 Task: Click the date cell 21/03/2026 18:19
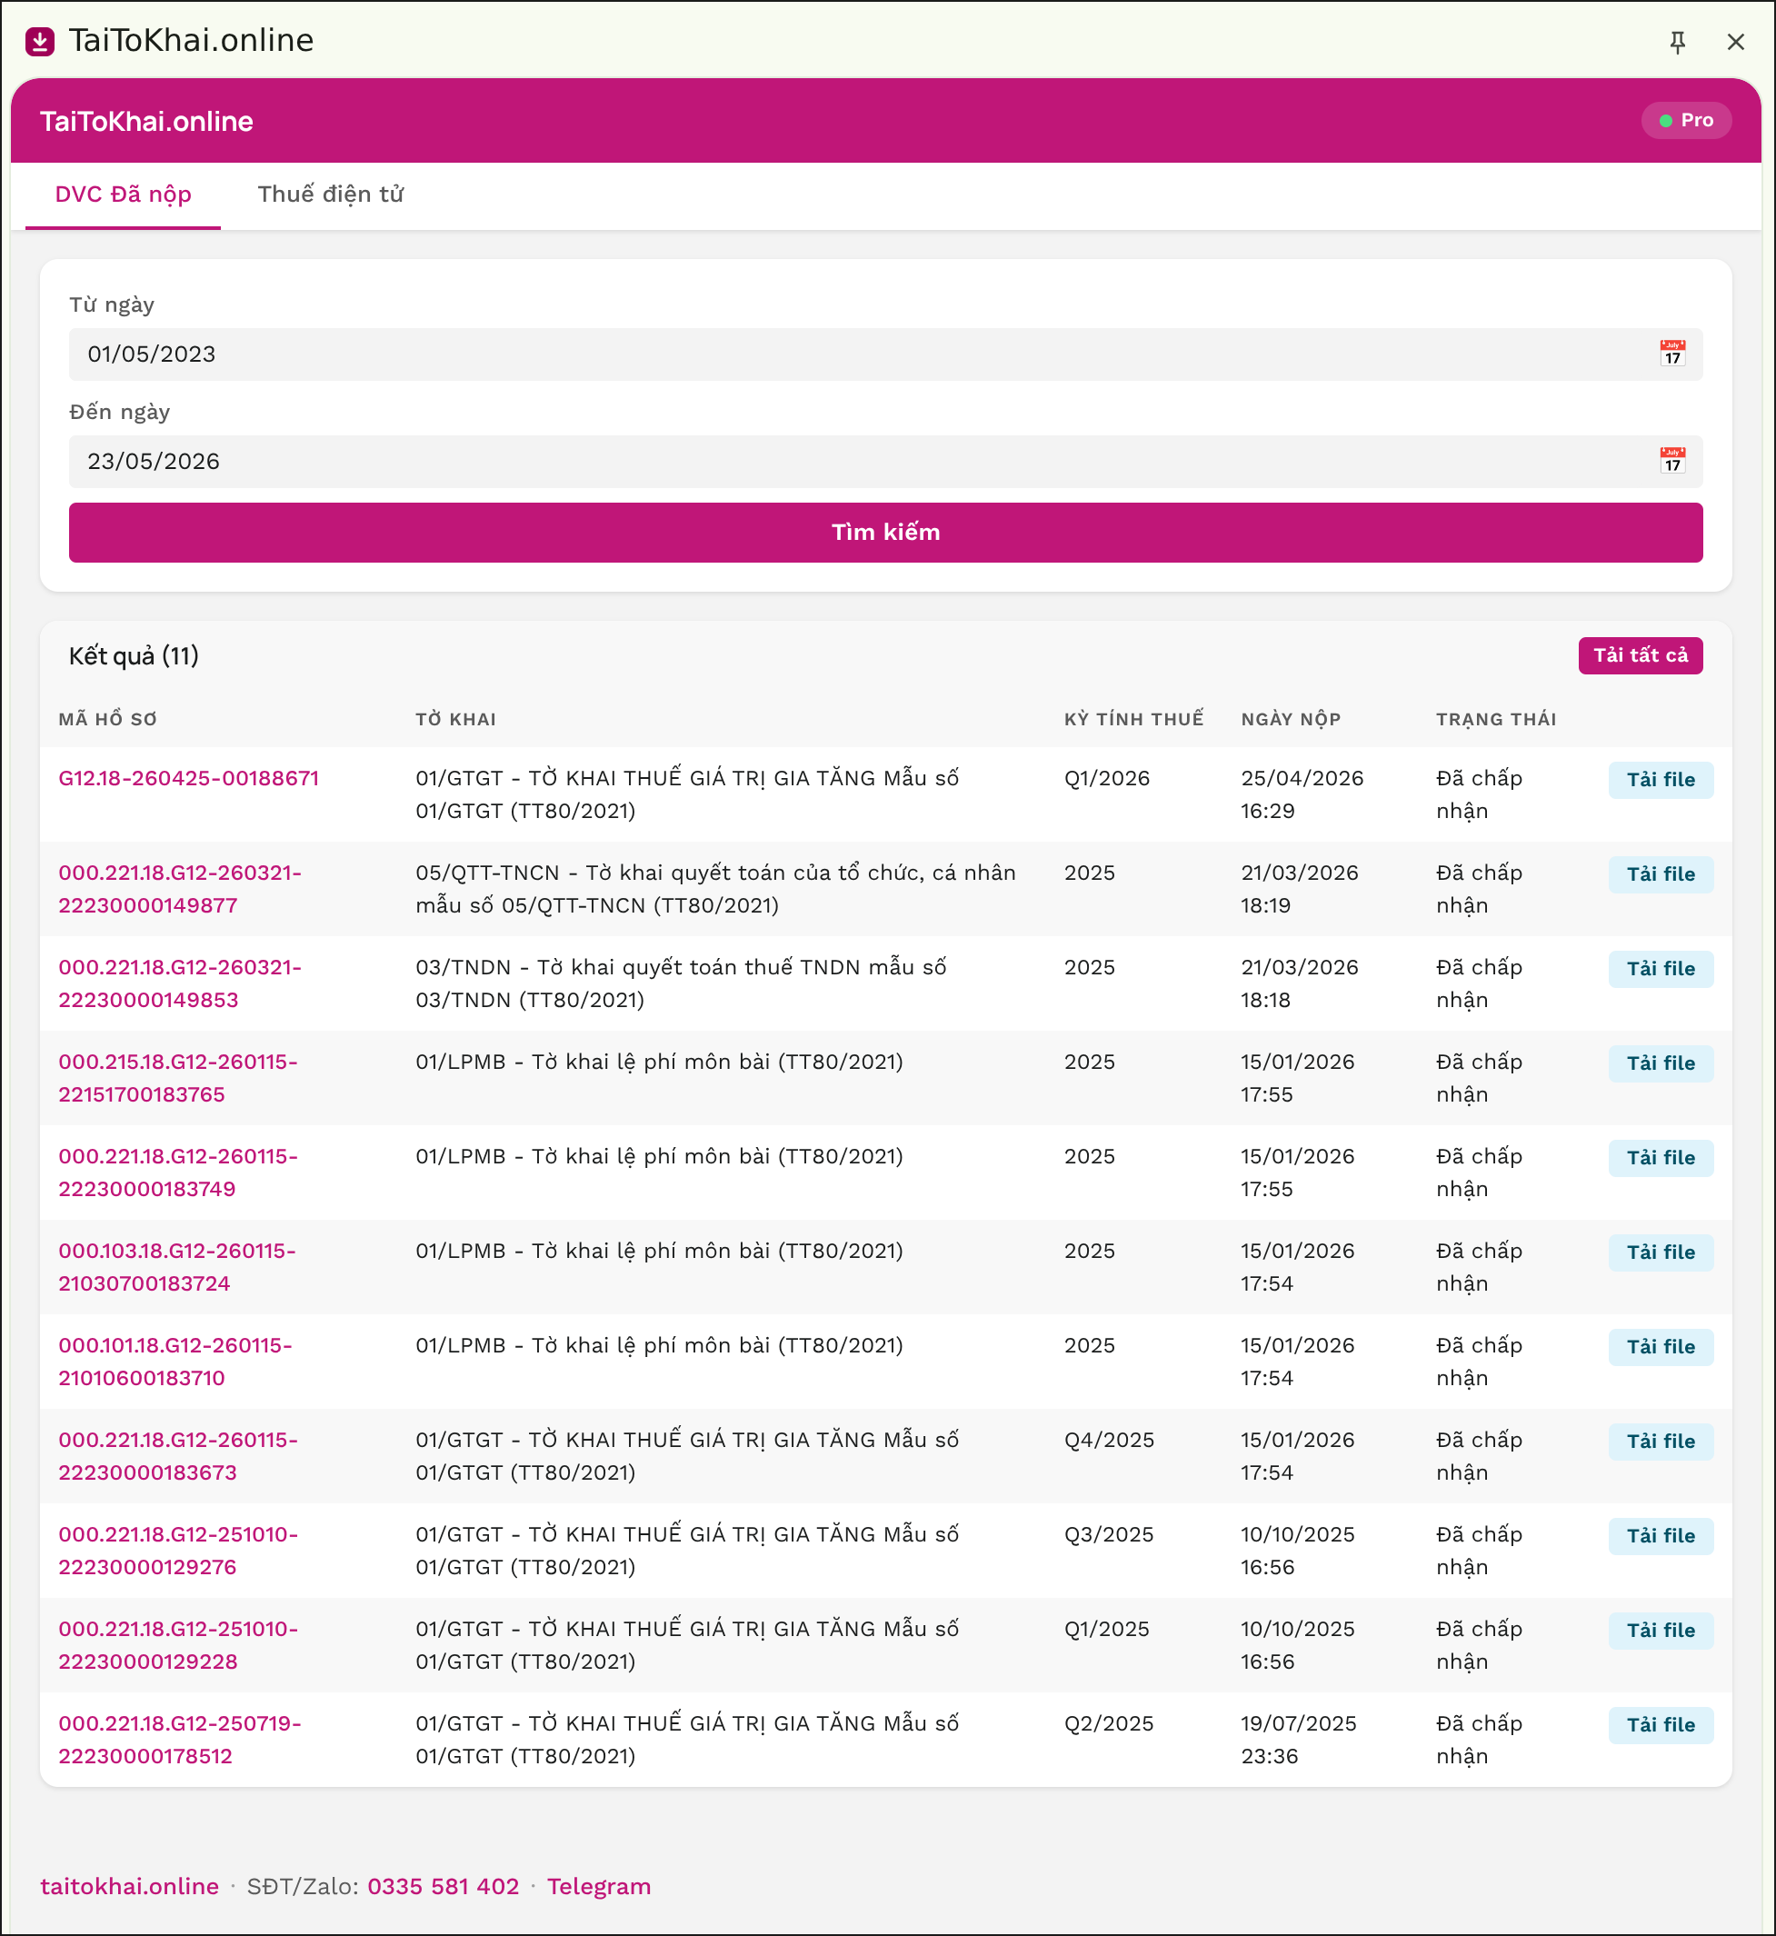[1300, 888]
